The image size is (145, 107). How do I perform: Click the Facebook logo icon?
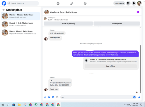point(4,3)
